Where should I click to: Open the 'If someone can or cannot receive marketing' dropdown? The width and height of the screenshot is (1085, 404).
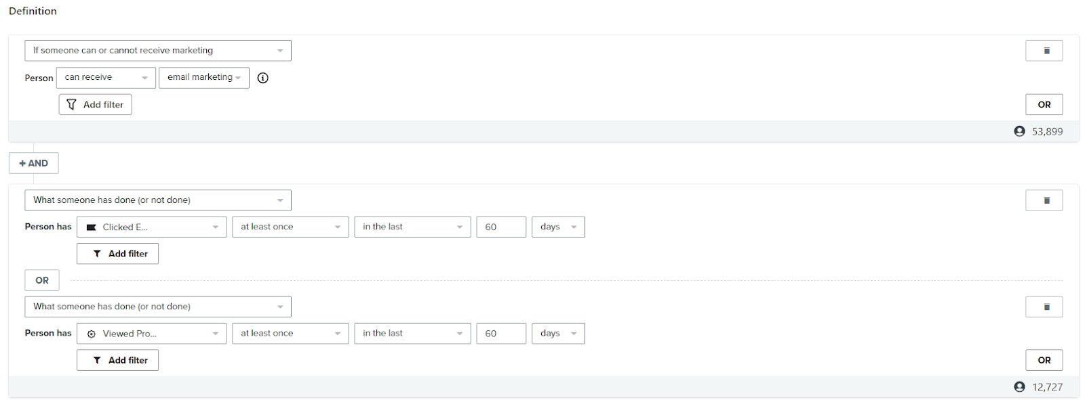[x=157, y=51]
